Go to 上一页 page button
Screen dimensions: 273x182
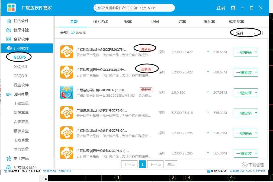[x=129, y=164]
